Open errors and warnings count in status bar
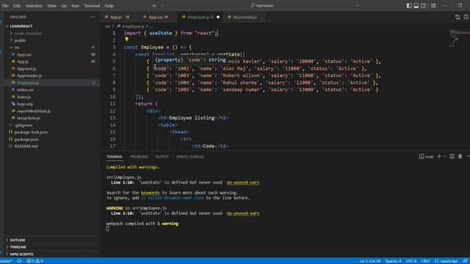This screenshot has width=470, height=264. pyautogui.click(x=35, y=261)
